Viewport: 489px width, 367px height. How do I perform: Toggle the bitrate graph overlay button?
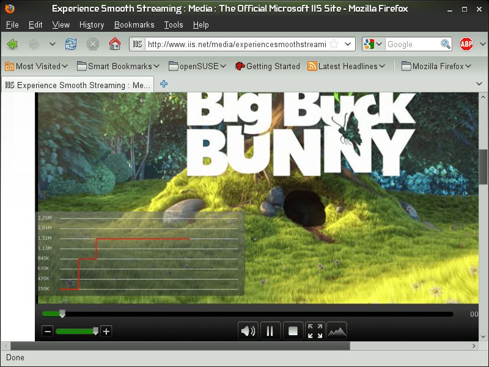coord(337,332)
